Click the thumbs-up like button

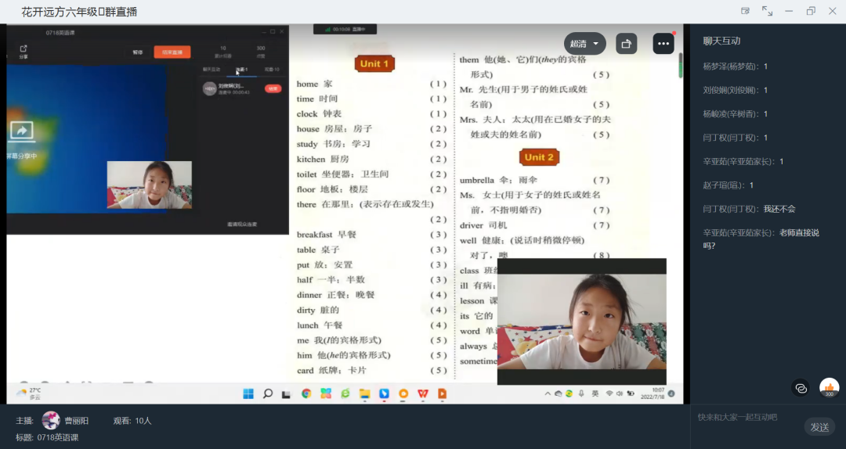click(x=829, y=387)
